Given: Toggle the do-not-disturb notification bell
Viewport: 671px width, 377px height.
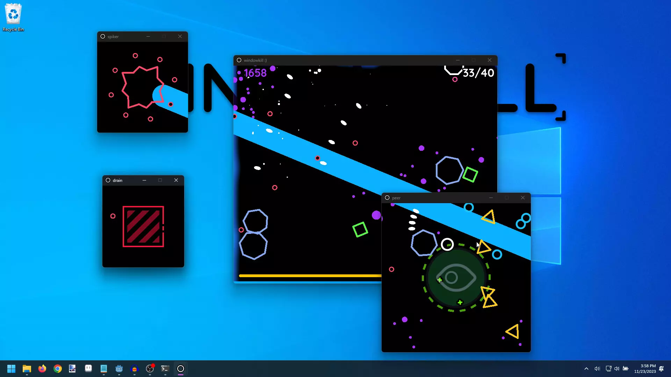Looking at the screenshot, I should [x=662, y=369].
